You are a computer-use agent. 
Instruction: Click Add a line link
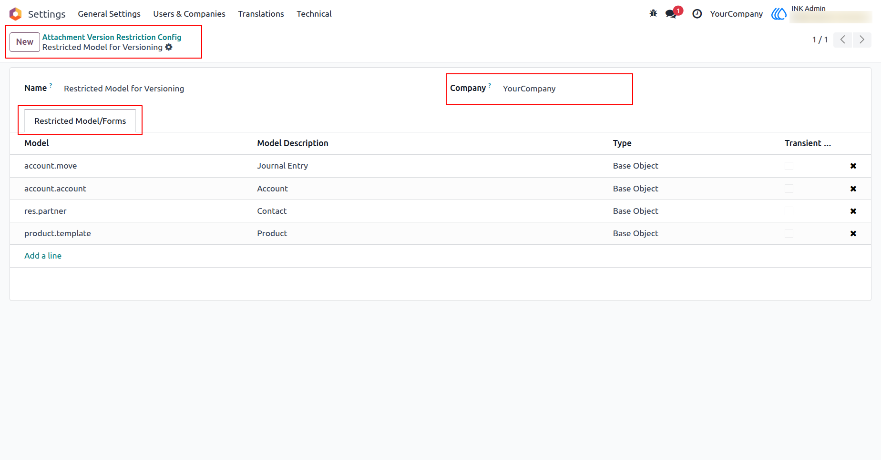(43, 256)
